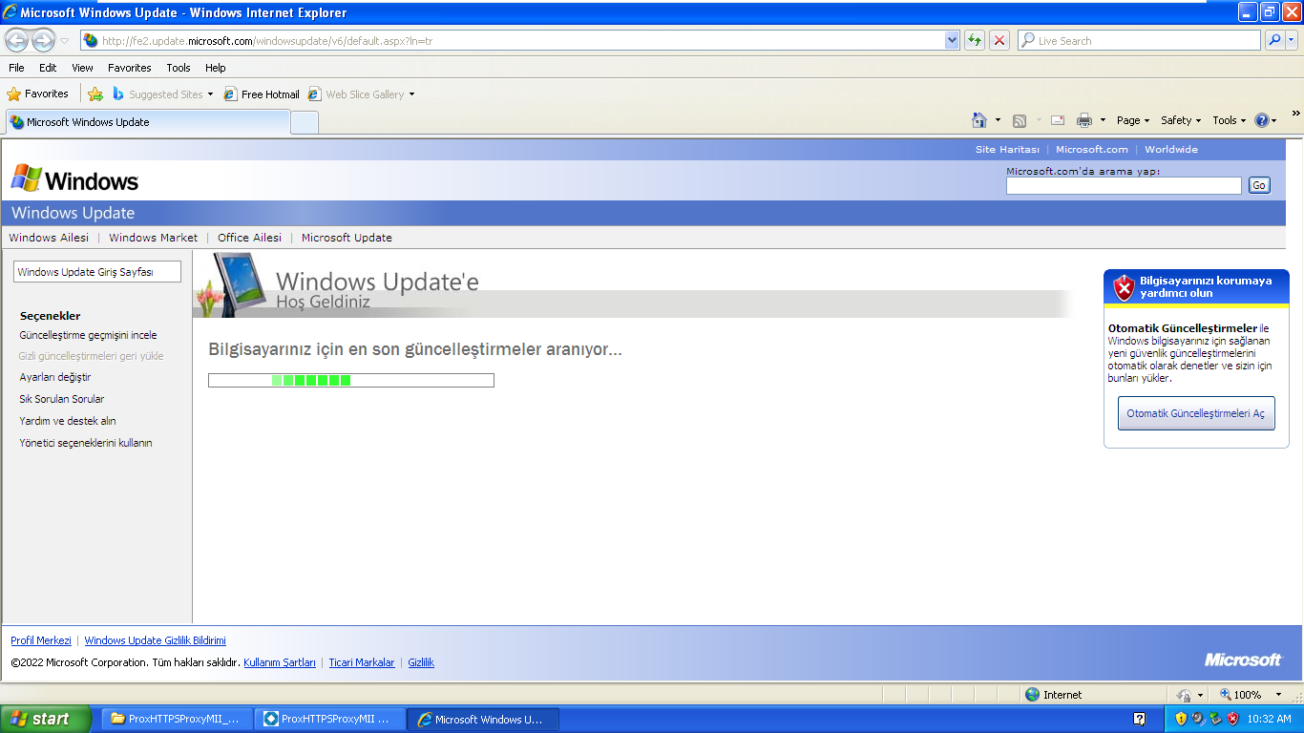Open the Worldwide link
This screenshot has width=1304, height=733.
point(1170,149)
